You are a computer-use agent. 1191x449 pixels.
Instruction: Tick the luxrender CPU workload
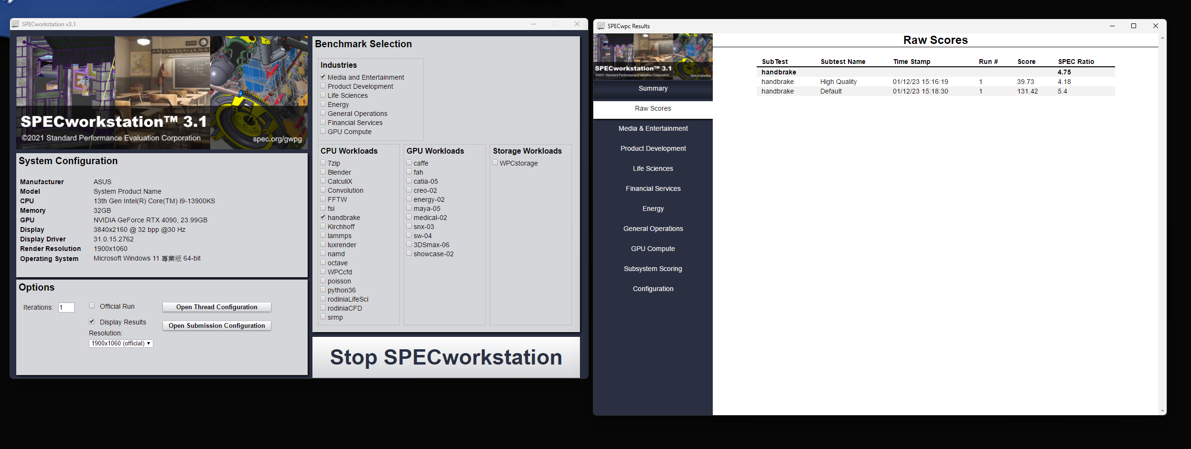pyautogui.click(x=323, y=244)
